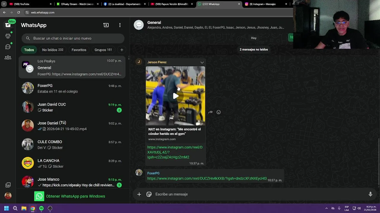Screen dimensions: 380x213
Task: Select the No leídos filter
Action: coord(53,50)
